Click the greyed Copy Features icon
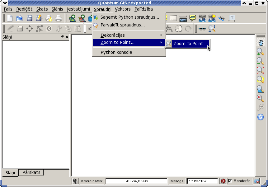 [x=68, y=29]
